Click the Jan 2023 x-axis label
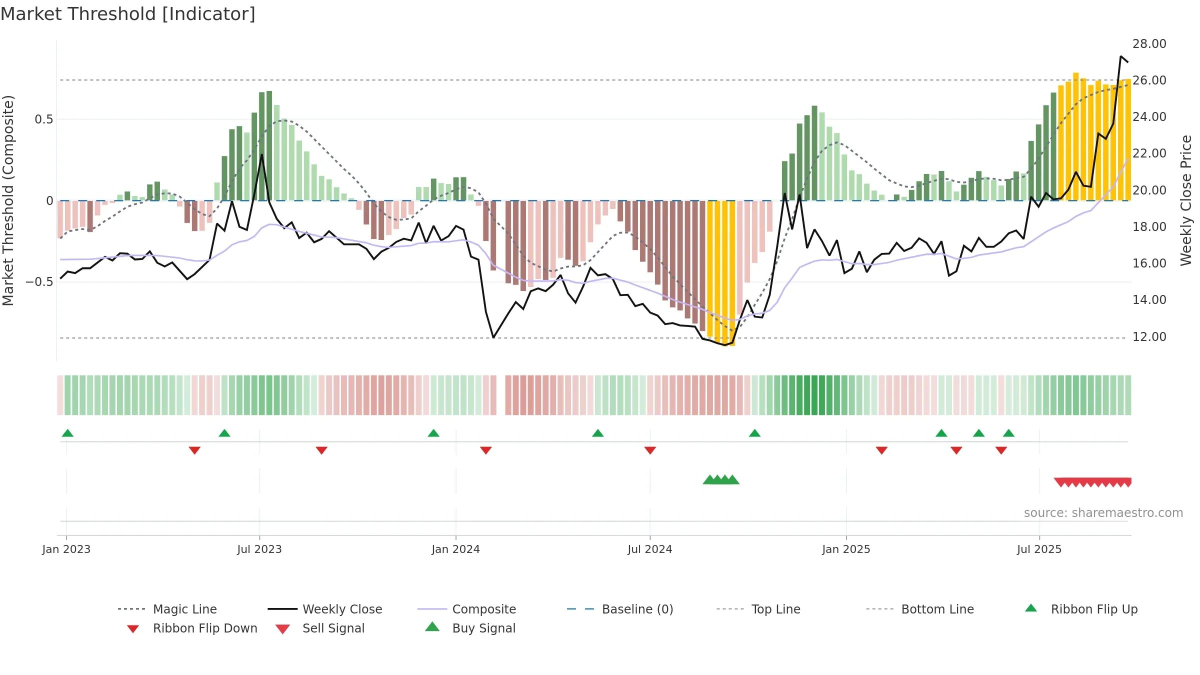Screen dimensions: 1200x675 [x=66, y=549]
